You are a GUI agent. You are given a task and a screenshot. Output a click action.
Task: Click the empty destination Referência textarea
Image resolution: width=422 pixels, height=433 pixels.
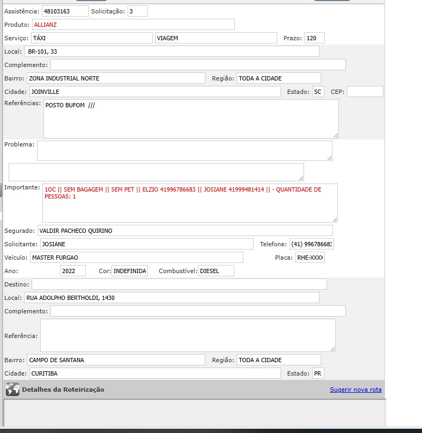(x=188, y=335)
